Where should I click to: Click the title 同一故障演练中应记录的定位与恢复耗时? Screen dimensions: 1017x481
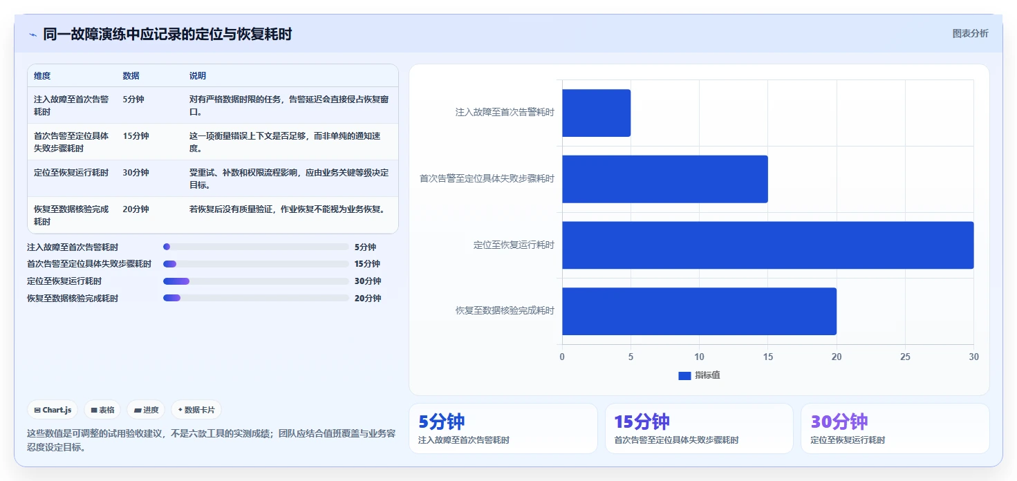tap(167, 34)
